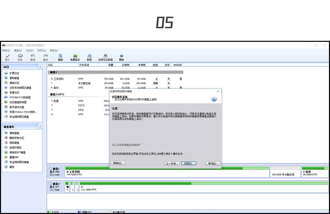Click the 重做 (Redo) arrow icon
This screenshot has height=214, width=330.
click(x=46, y=57)
